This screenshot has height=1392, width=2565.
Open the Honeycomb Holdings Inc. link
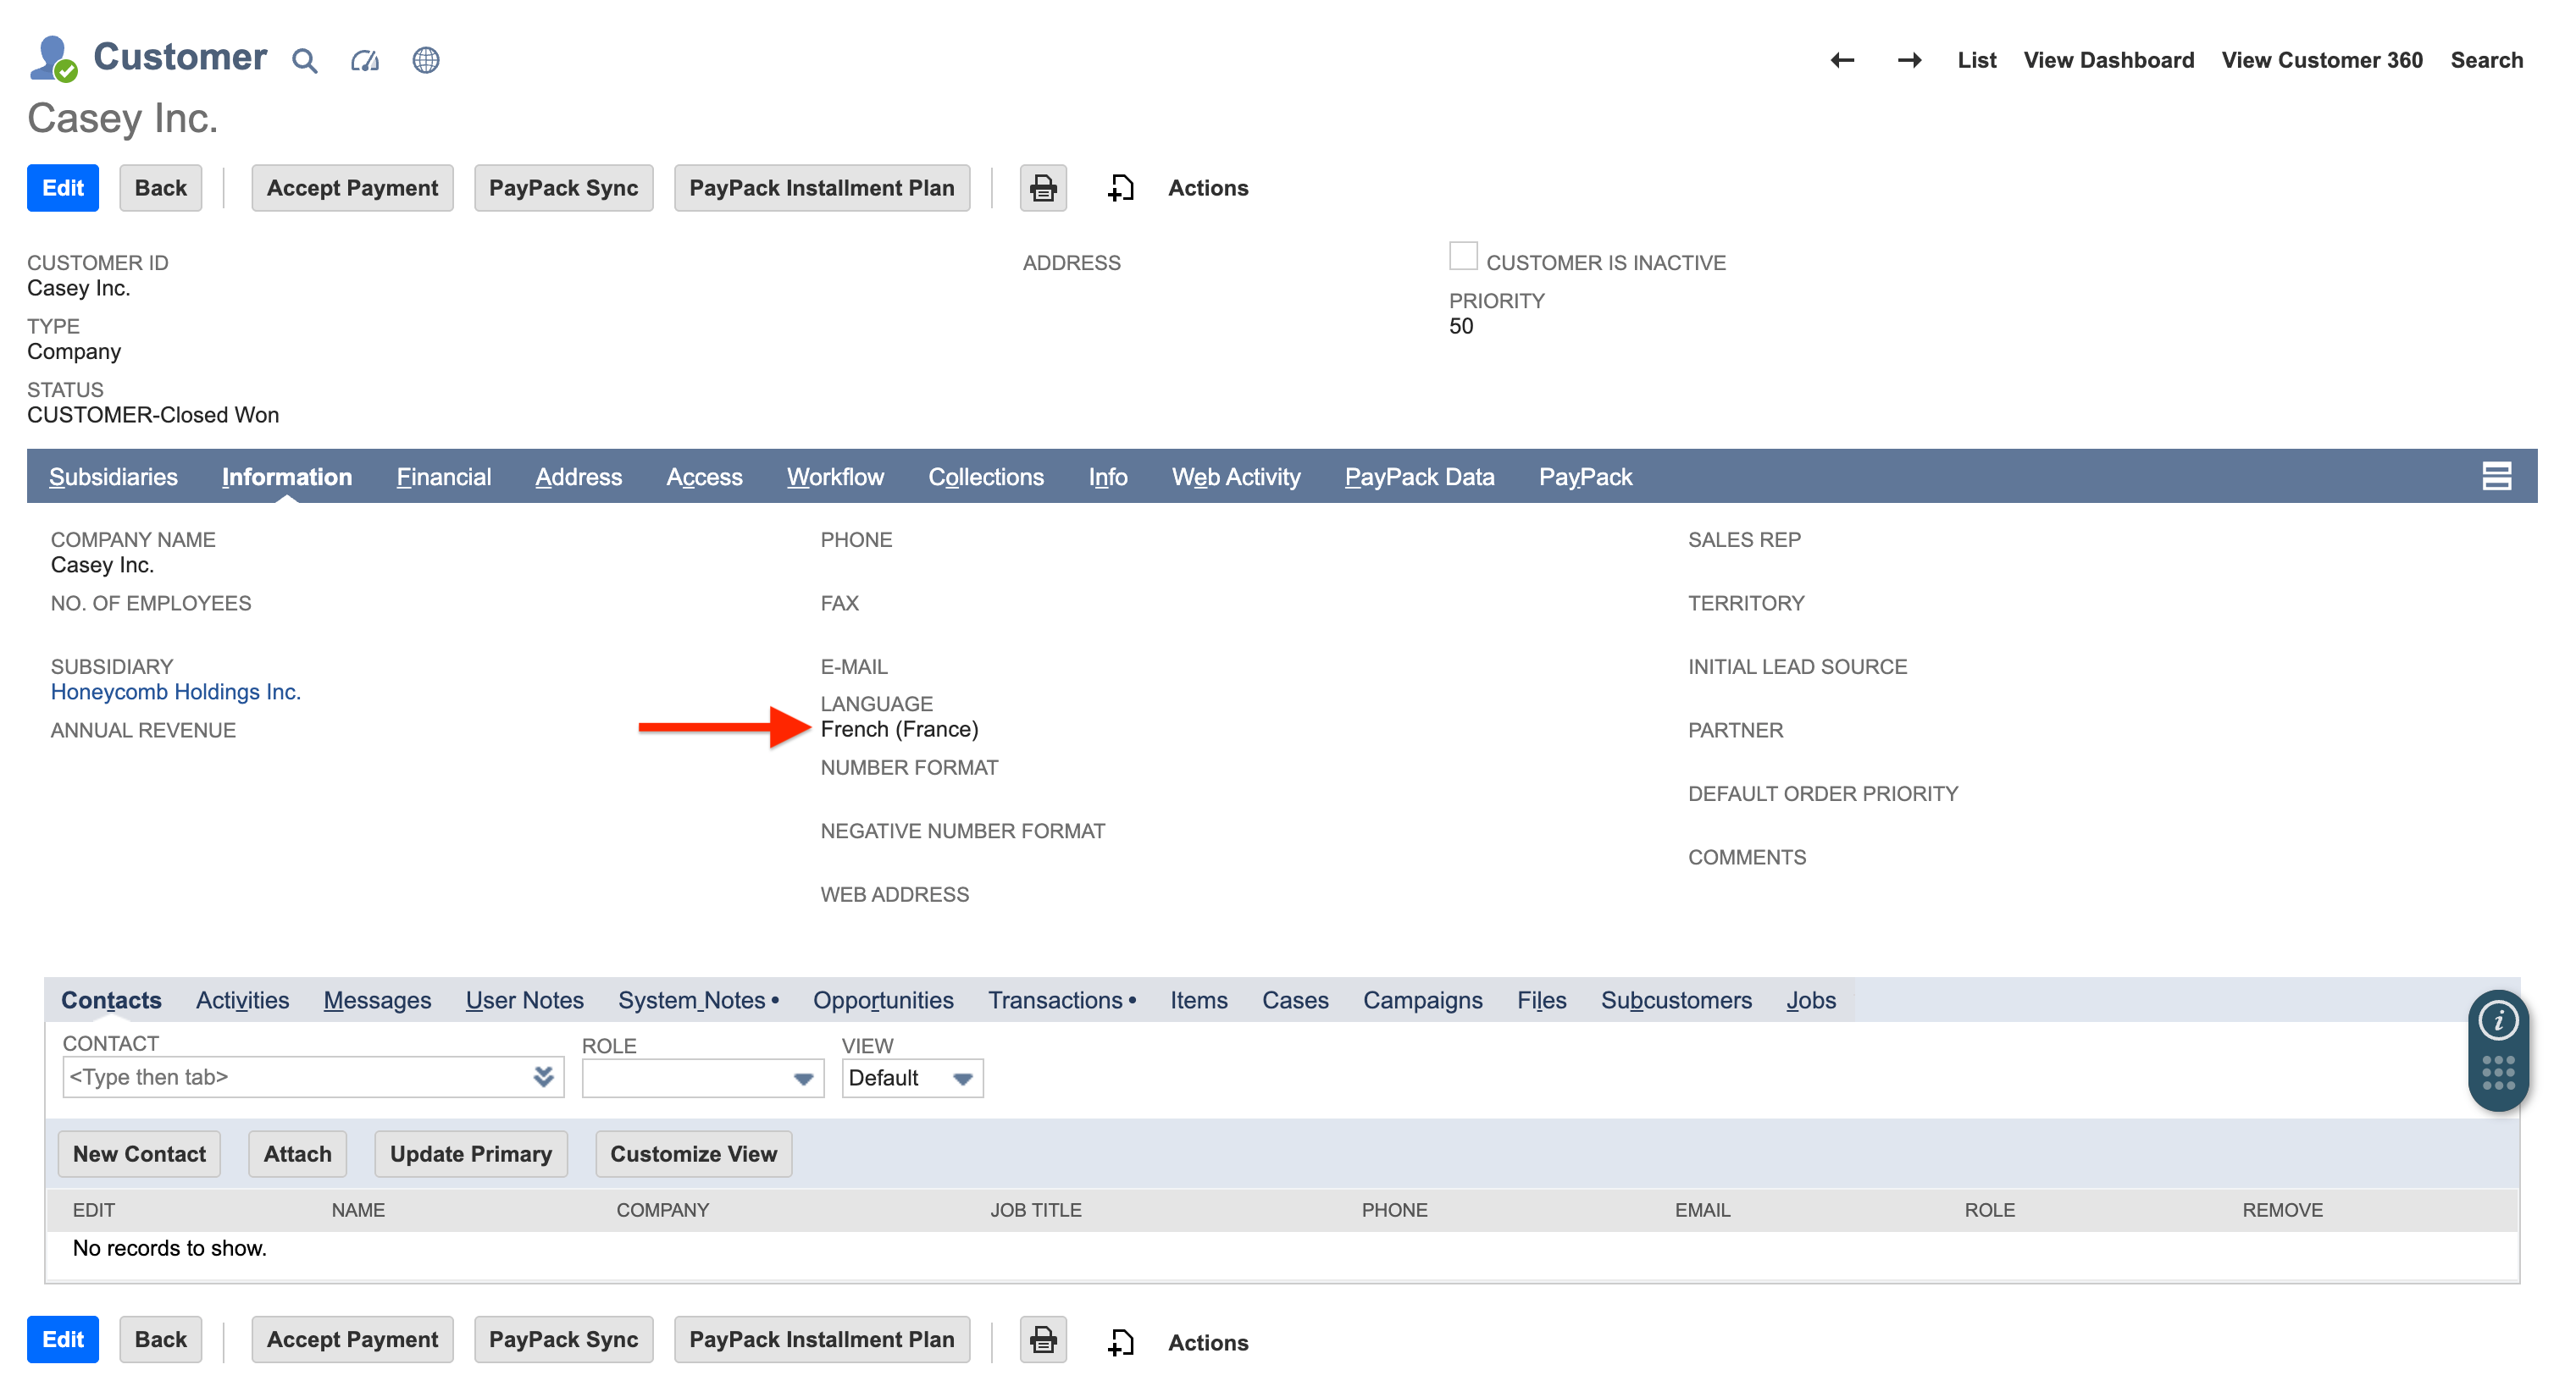(175, 691)
